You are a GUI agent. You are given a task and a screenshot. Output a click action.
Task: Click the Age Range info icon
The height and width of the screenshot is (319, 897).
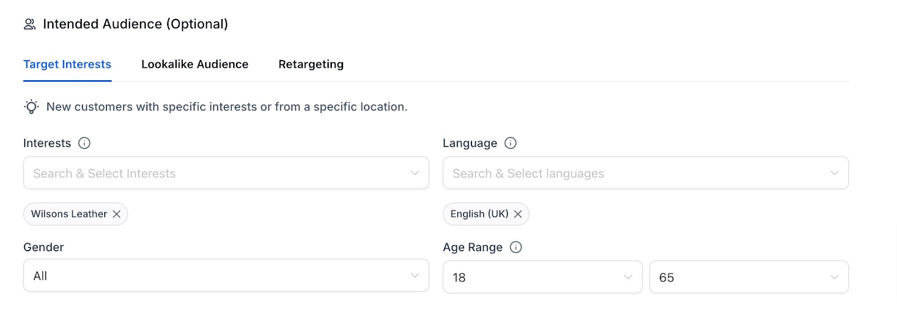[516, 247]
